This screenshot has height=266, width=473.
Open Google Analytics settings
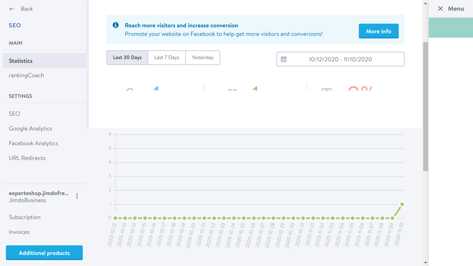coord(31,128)
